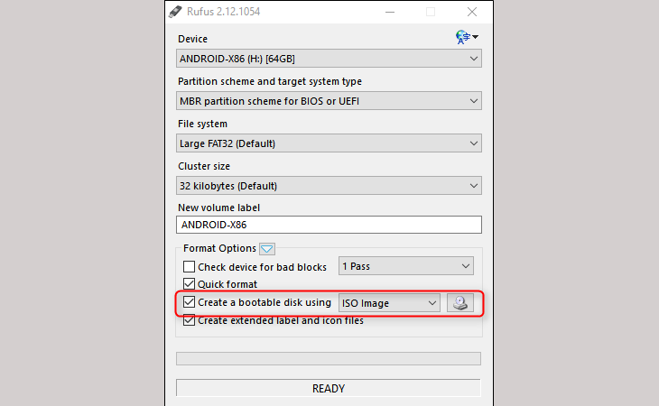Open the Cluster size dropdown
The height and width of the screenshot is (406, 659).
tap(329, 186)
